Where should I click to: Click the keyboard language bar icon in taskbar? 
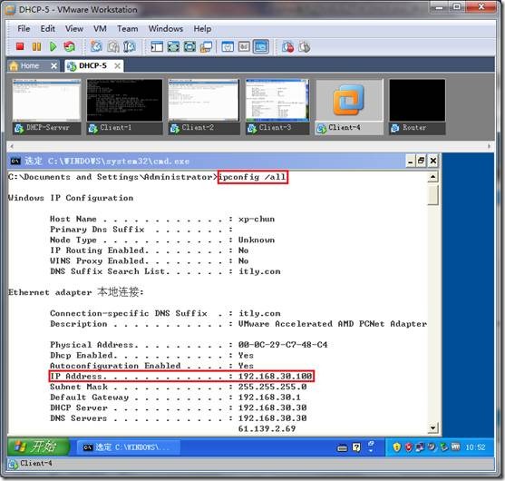(342, 447)
